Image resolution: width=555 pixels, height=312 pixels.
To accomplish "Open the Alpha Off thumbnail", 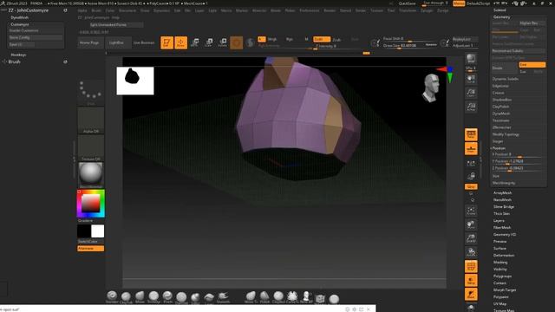I will [x=90, y=120].
